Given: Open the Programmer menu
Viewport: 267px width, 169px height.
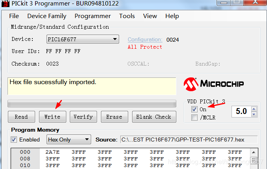Looking at the screenshot, I should 93,16.
